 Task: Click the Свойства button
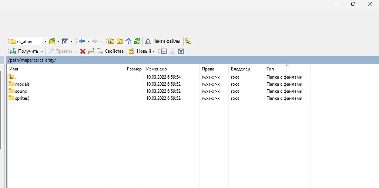110,51
